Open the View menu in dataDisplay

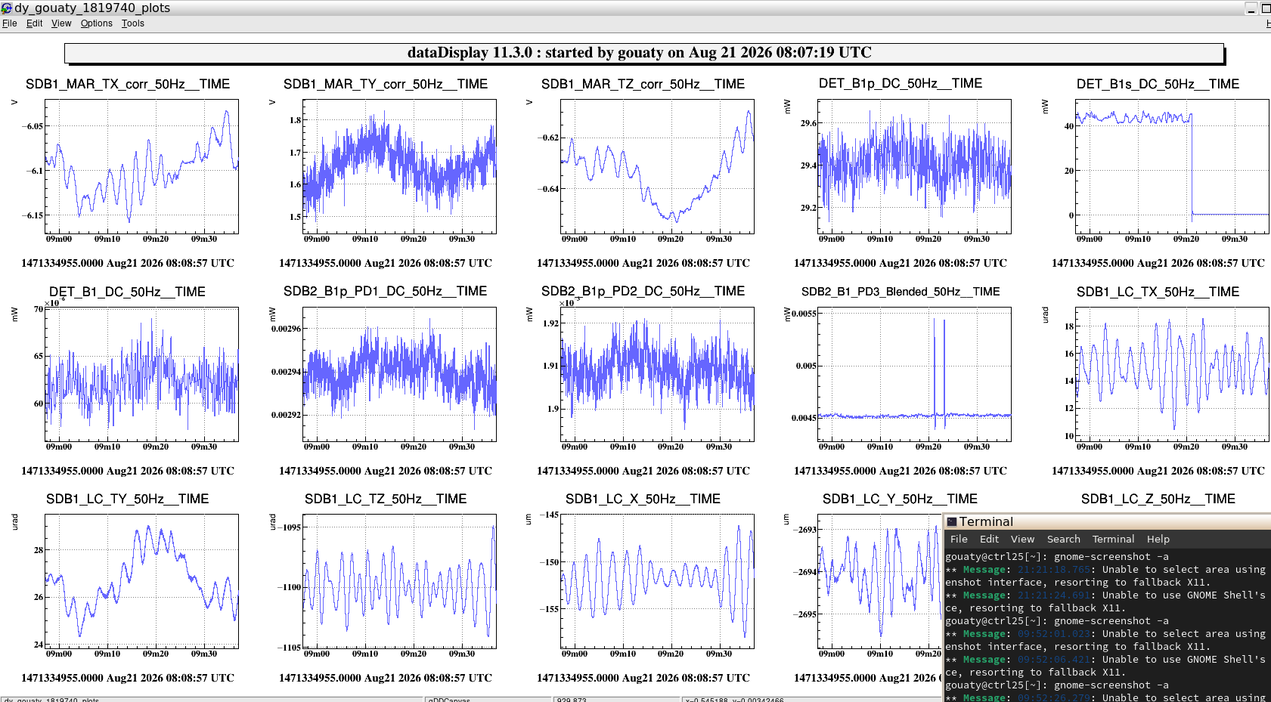point(61,23)
